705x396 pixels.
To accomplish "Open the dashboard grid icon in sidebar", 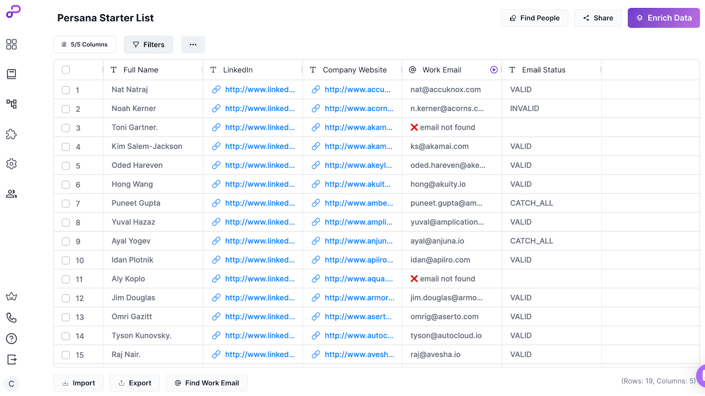I will click(11, 44).
